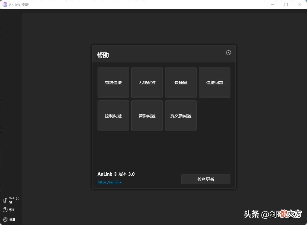
Task: Click the WiFi设备 phone icon in sidebar
Action: click(x=5, y=200)
